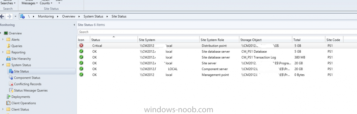
Task: Open the Show Messages dropdown
Action: [30, 2]
